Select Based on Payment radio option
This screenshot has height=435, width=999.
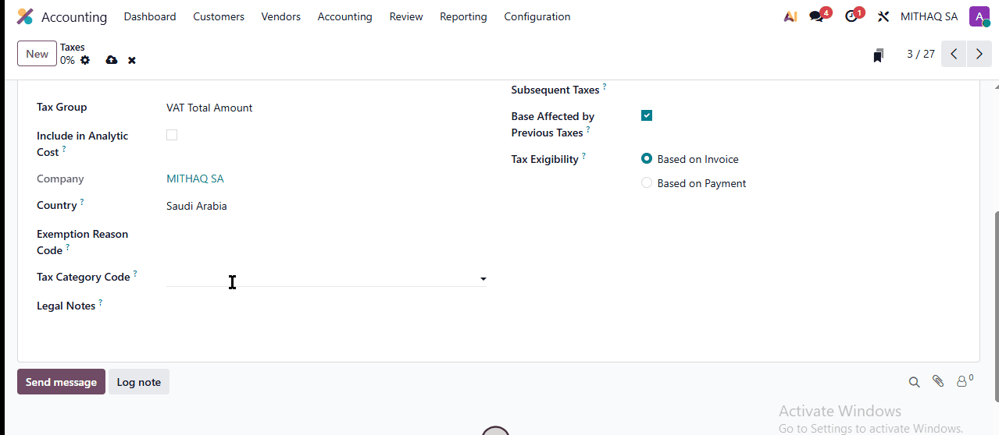point(647,183)
